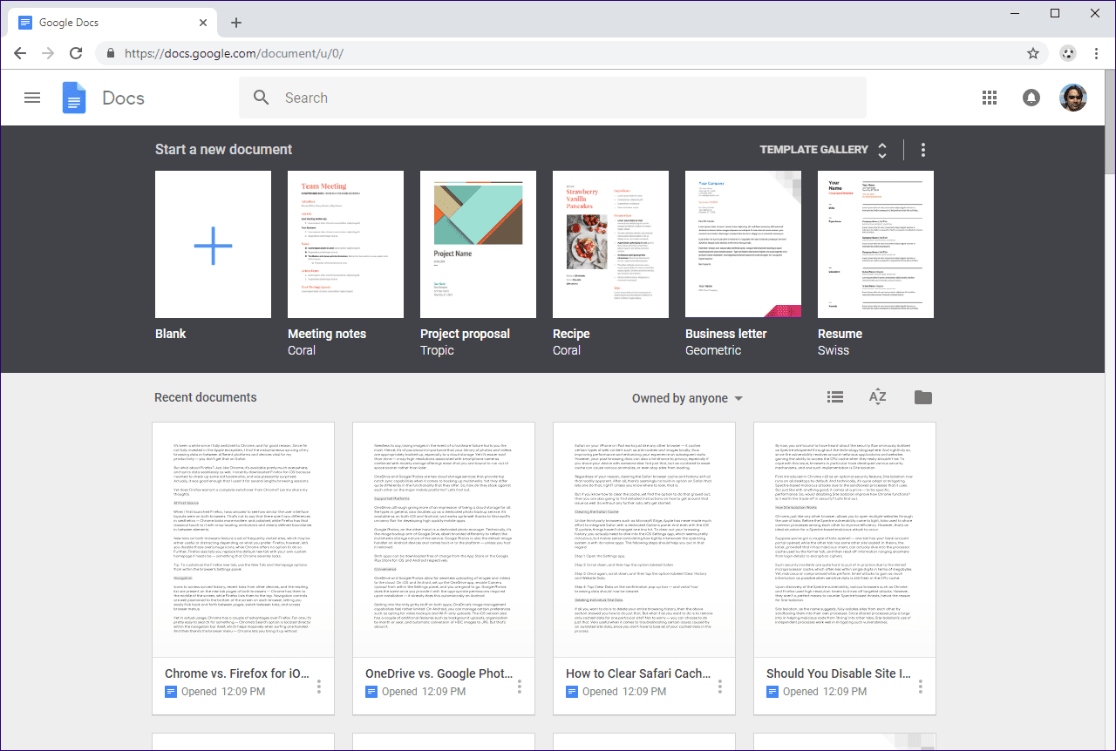1116x751 pixels.
Task: Click the 'Resume' label
Action: coord(840,334)
